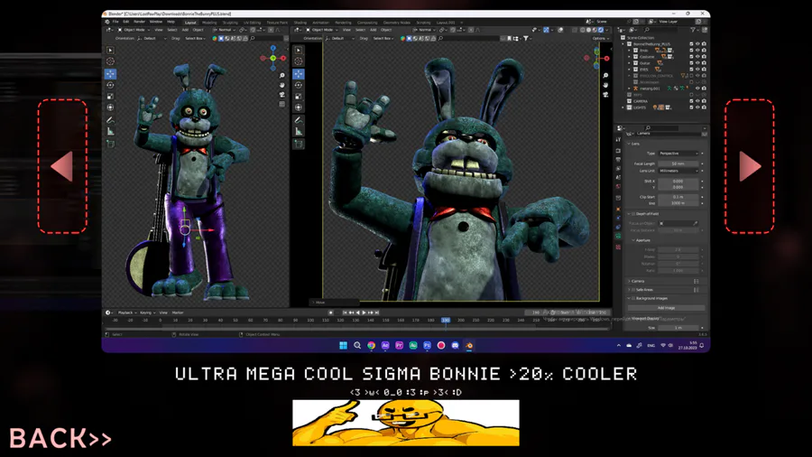
Task: Pick the Select Box tool in left viewport
Action: 110,51
